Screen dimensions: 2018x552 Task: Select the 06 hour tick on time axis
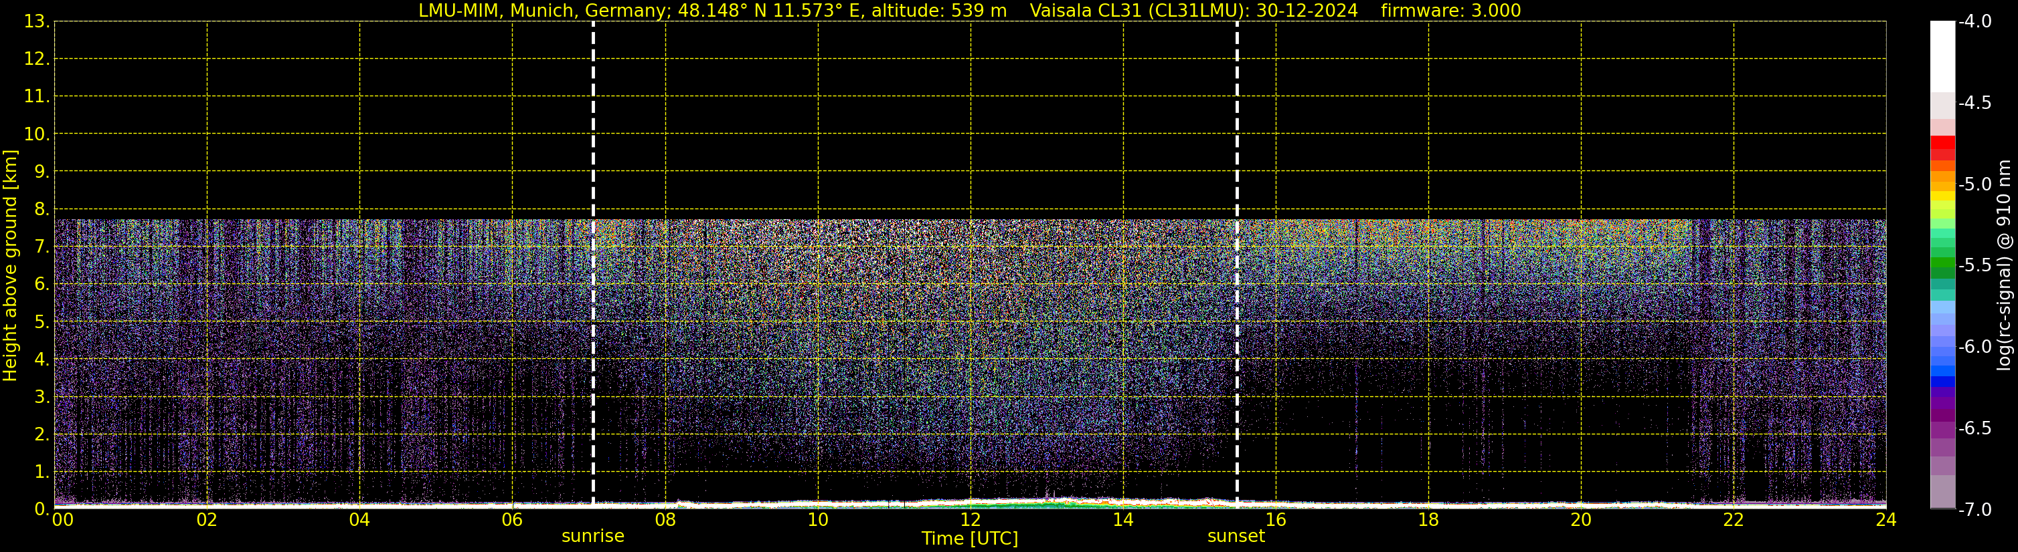pyautogui.click(x=511, y=520)
